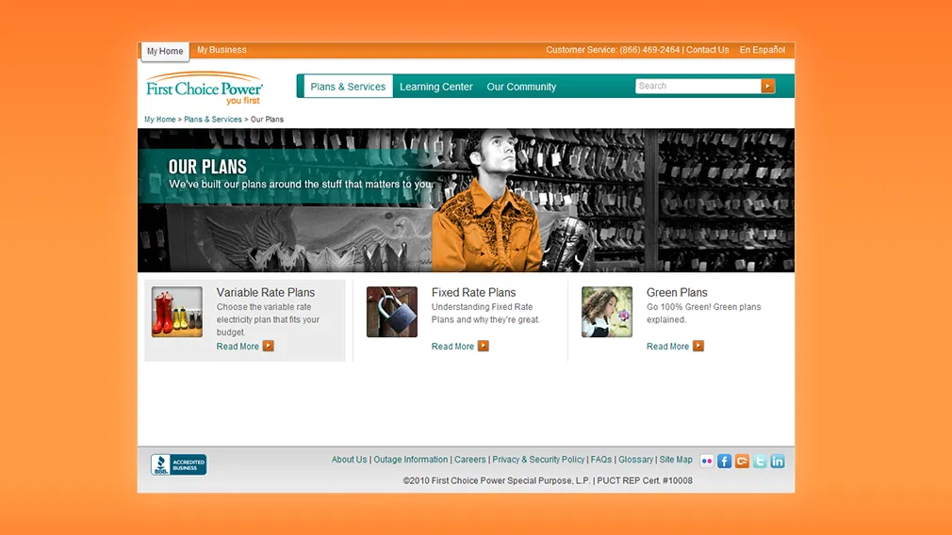Open the Our Community menu
The width and height of the screenshot is (952, 535).
[x=521, y=87]
